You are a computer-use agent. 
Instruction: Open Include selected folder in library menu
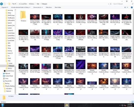pyautogui.click(x=21, y=7)
